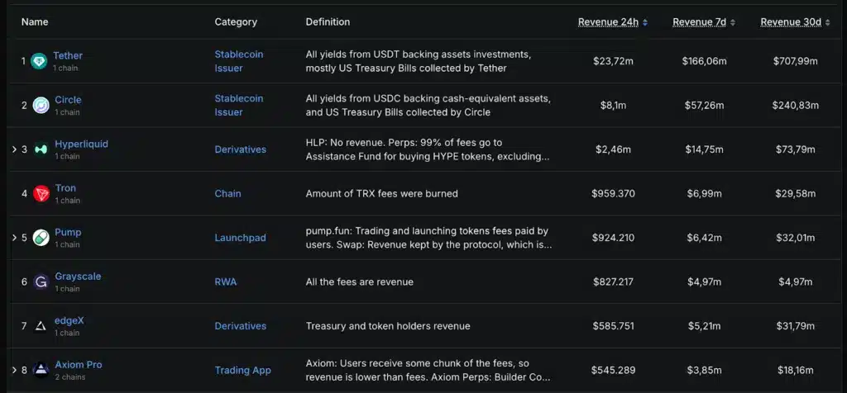Open the Launchpad category link
Viewport: 847px width, 393px height.
coord(240,238)
